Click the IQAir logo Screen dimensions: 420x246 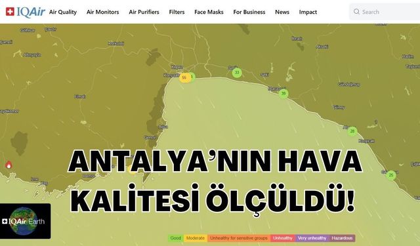pyautogui.click(x=26, y=12)
